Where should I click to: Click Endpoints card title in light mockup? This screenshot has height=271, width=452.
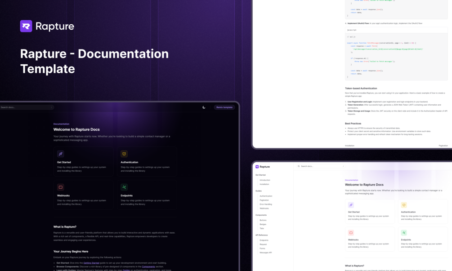406,240
